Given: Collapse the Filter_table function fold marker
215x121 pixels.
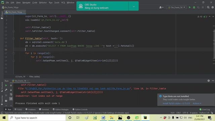Looking at the screenshot, I should [x=14, y=39].
